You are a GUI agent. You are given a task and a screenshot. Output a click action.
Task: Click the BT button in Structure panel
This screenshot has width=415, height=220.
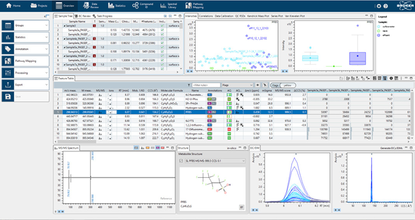click(242, 208)
